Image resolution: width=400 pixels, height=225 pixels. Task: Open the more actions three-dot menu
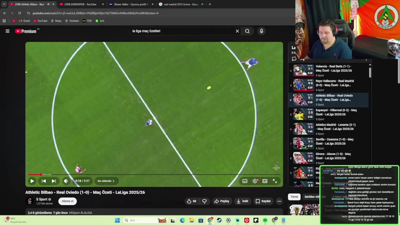click(279, 201)
